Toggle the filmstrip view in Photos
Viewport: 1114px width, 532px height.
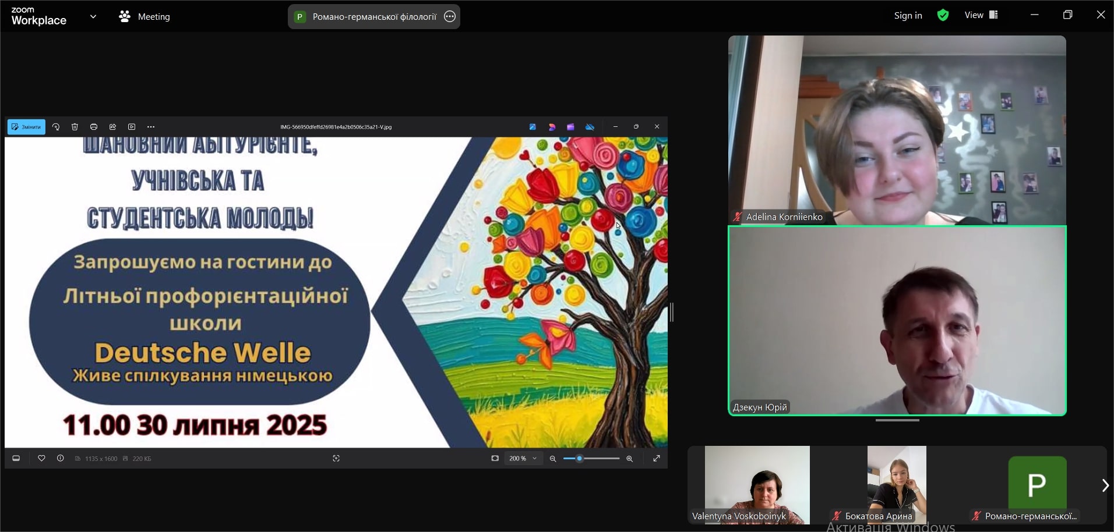16,459
